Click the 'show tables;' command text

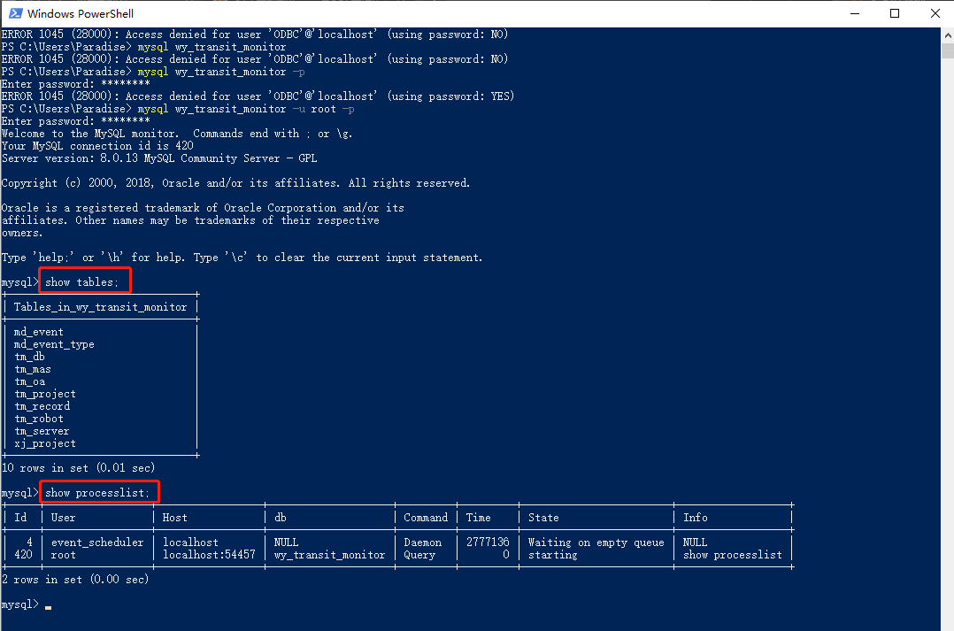(81, 282)
